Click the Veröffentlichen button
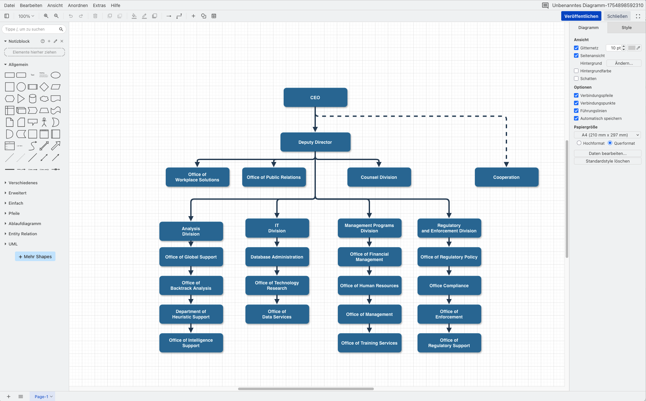 click(581, 16)
